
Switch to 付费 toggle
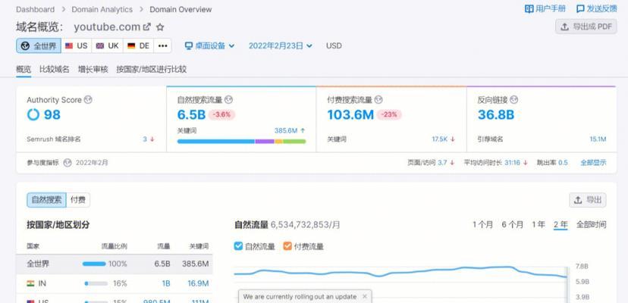click(x=78, y=200)
